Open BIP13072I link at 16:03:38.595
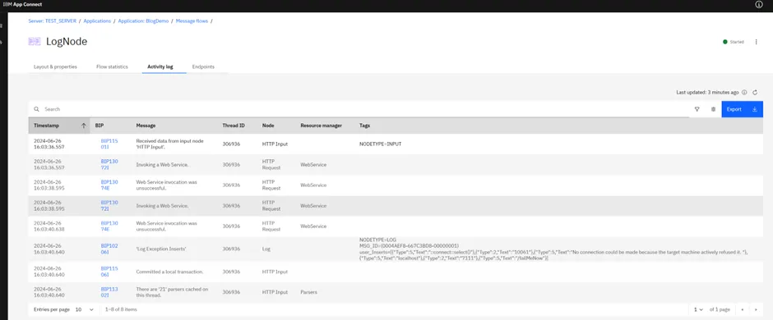The width and height of the screenshot is (773, 320). (109, 205)
